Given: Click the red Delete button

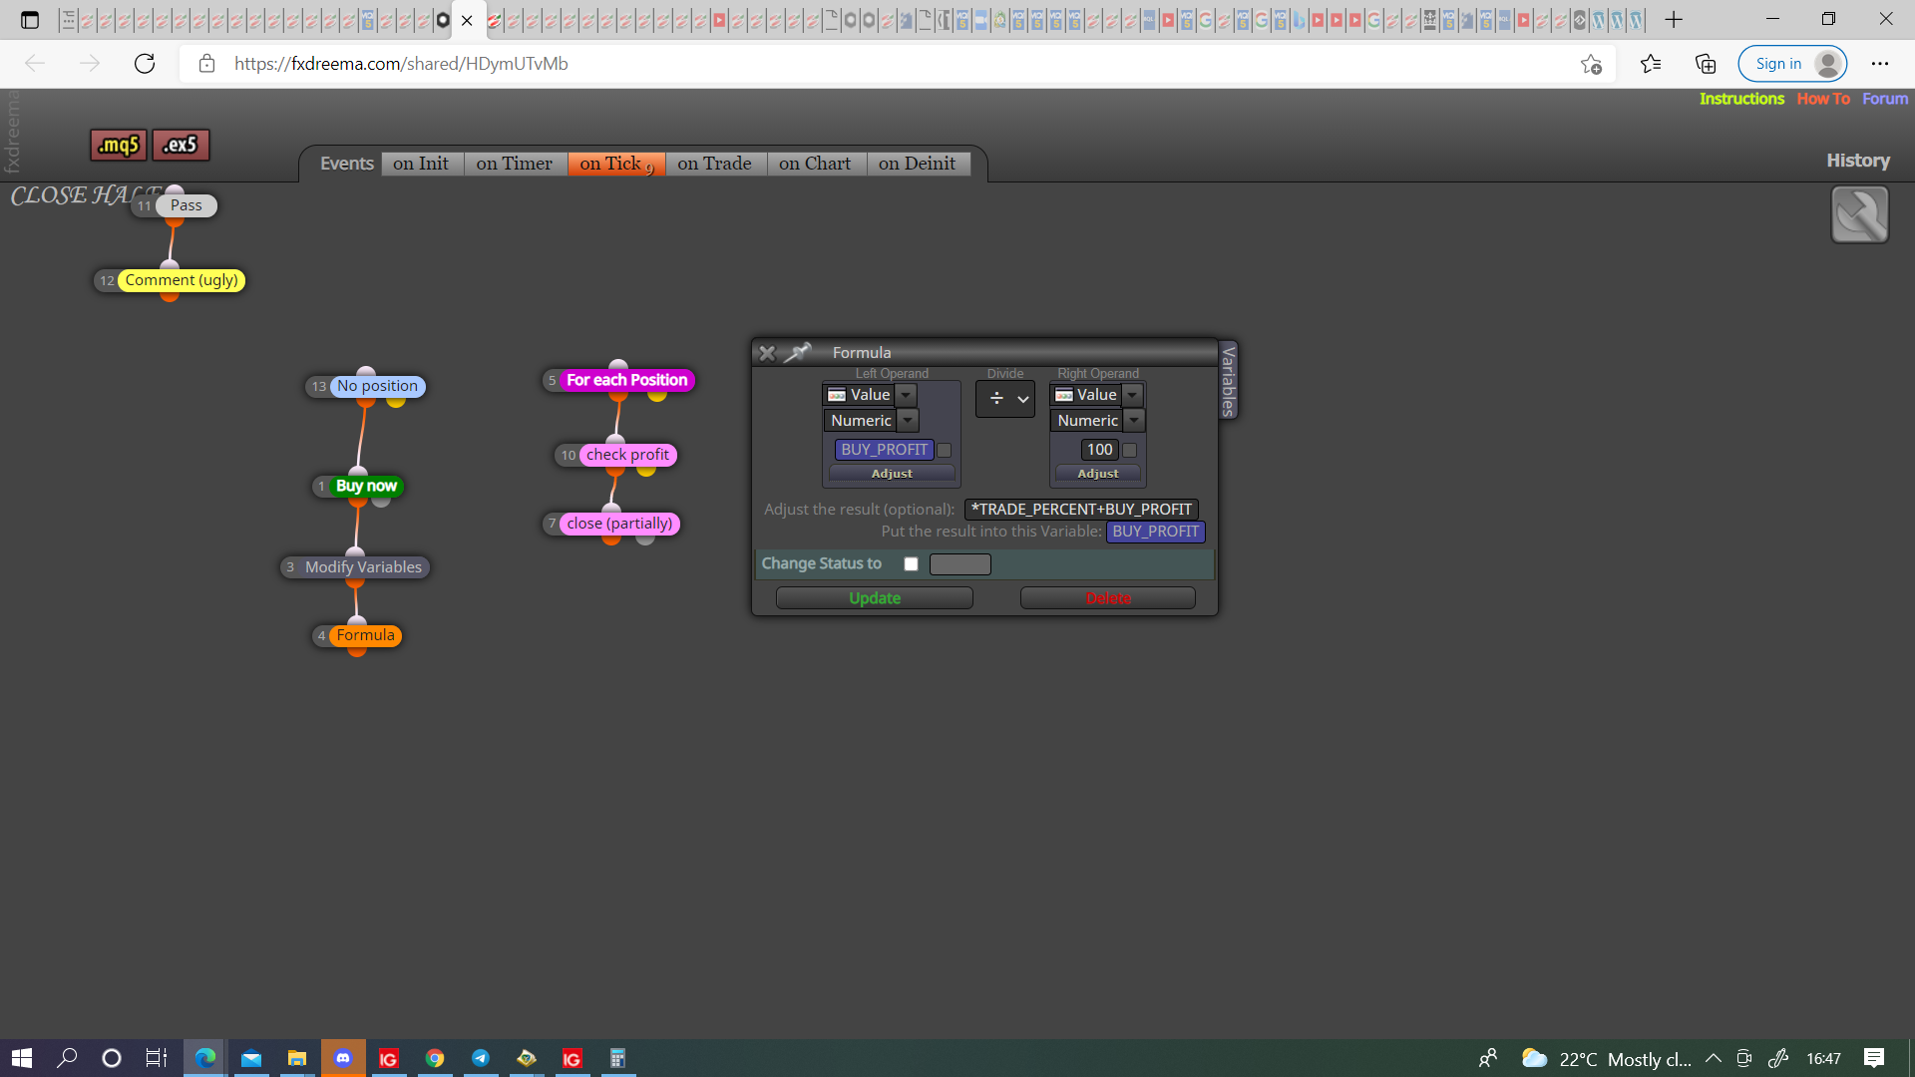Looking at the screenshot, I should click(x=1108, y=598).
